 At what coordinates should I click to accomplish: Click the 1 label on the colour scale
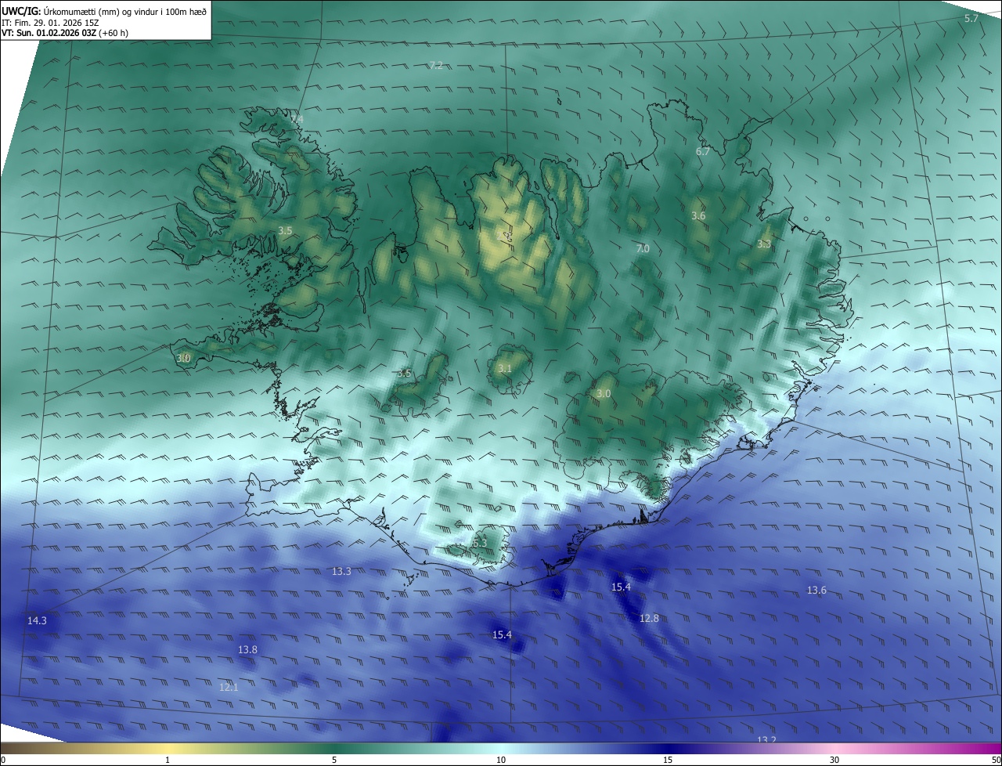tap(168, 760)
